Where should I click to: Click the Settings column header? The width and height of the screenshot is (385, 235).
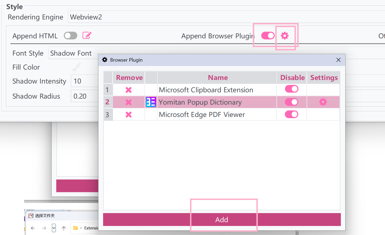pos(324,78)
